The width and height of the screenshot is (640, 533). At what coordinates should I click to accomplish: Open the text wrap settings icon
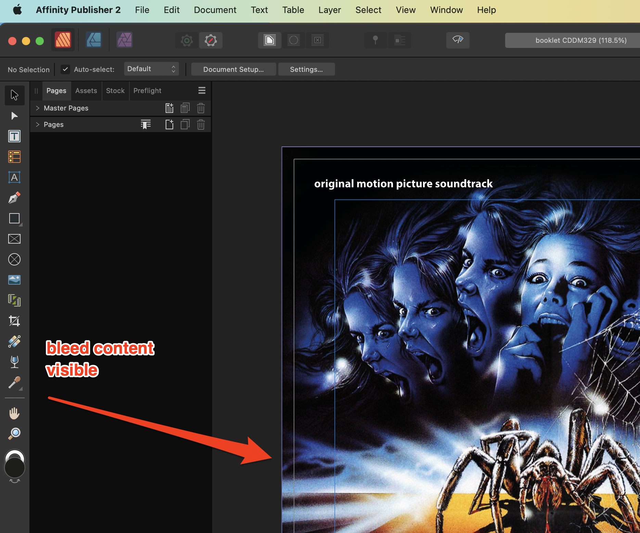[399, 40]
